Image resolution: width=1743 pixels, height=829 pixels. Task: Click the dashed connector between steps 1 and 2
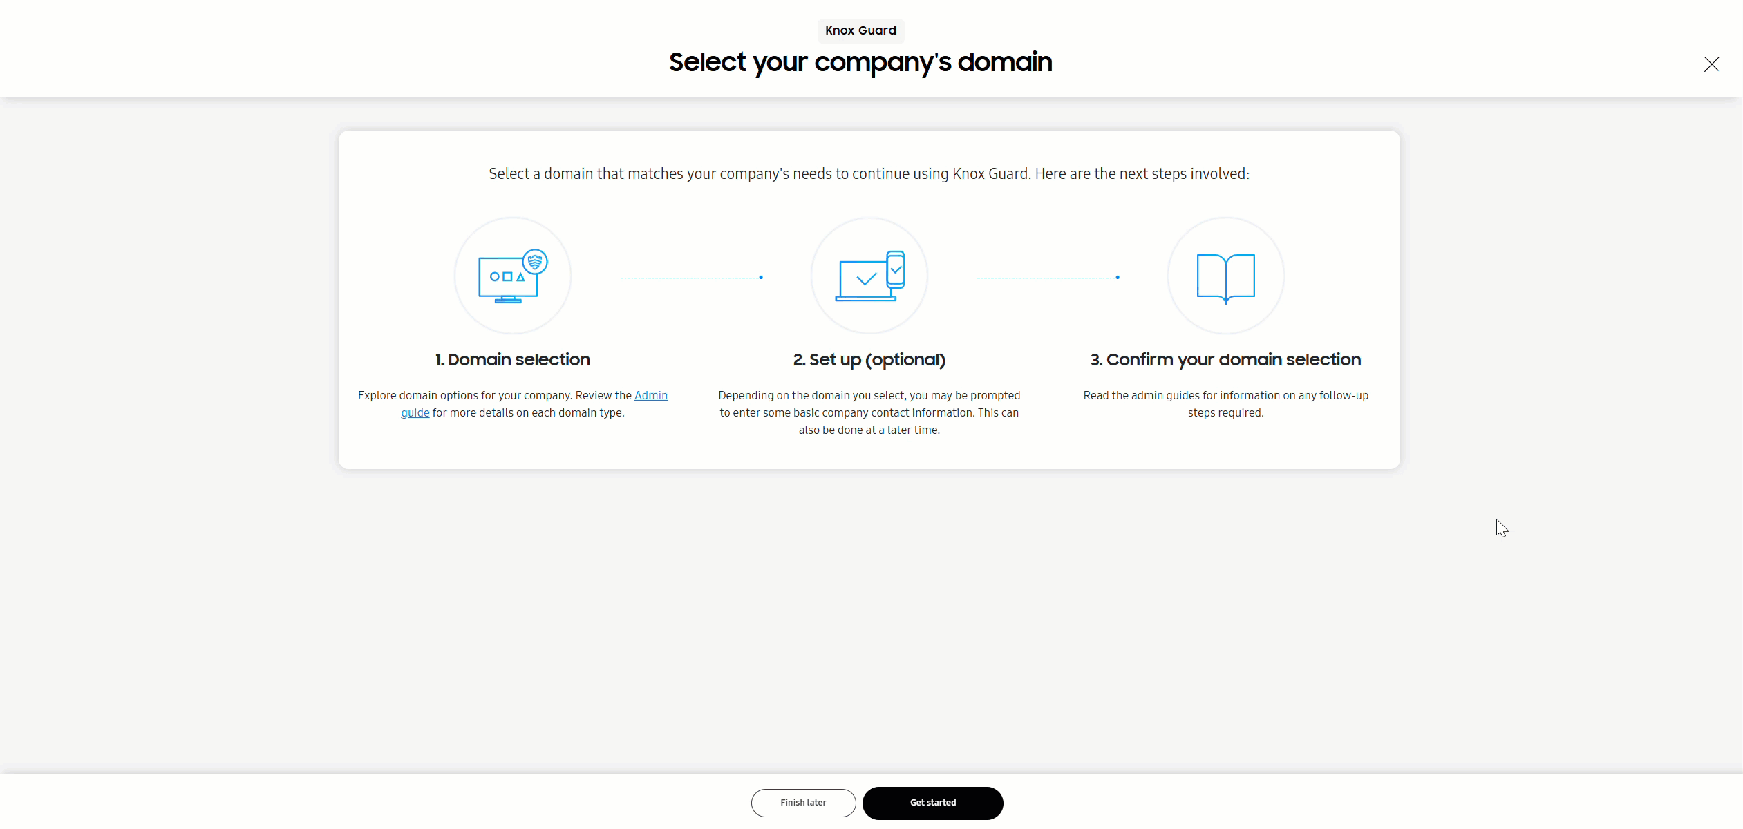691,277
